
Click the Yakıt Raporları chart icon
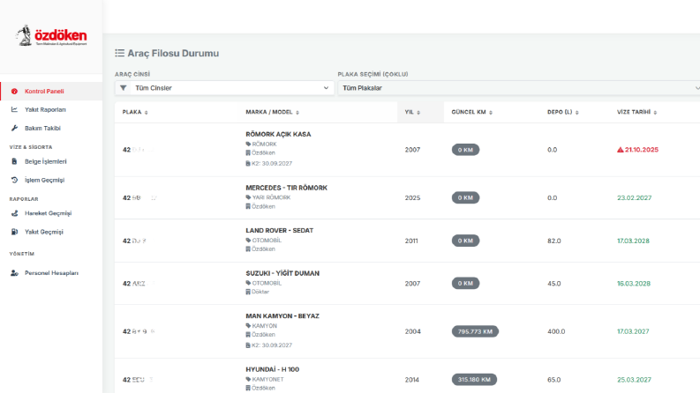14,109
